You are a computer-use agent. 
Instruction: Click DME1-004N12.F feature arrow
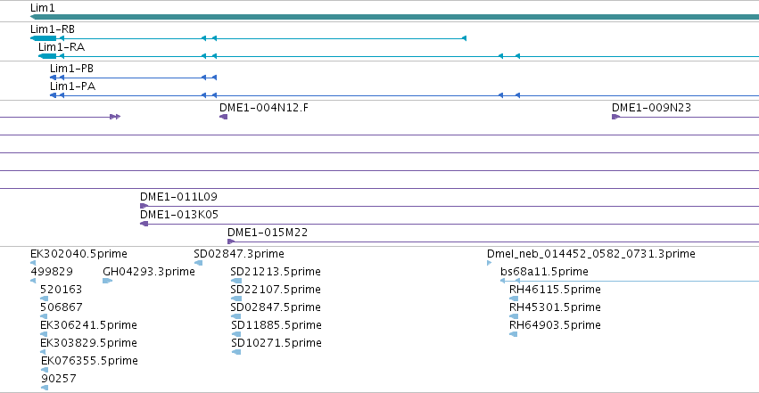click(223, 117)
